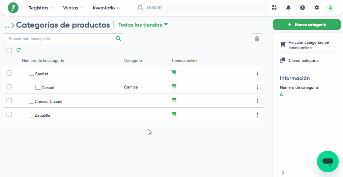
Task: Select the Camisa Casual category name
Action: pyautogui.click(x=49, y=102)
